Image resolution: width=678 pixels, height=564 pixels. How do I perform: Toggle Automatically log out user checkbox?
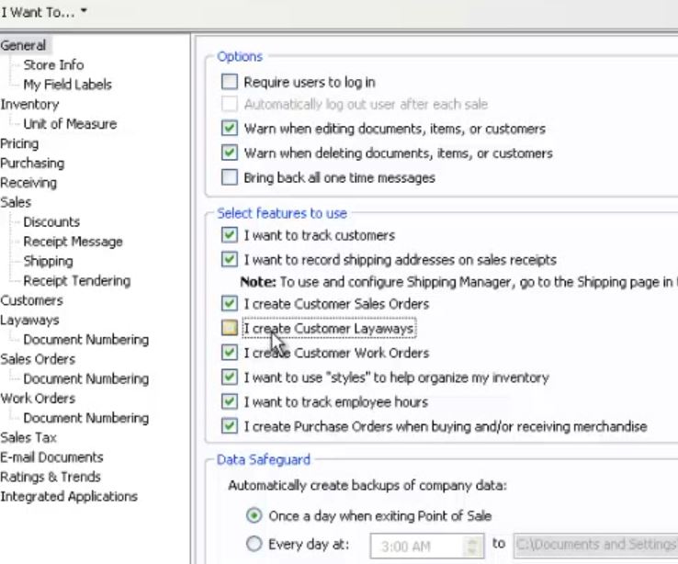pos(229,104)
